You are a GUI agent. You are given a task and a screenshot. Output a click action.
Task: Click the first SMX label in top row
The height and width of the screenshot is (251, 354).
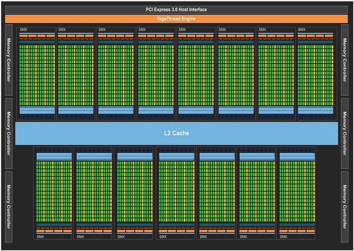click(x=23, y=30)
